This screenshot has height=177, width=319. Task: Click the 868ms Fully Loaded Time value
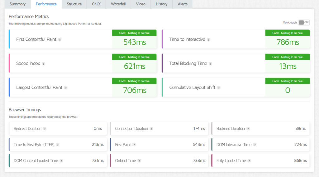point(301,161)
